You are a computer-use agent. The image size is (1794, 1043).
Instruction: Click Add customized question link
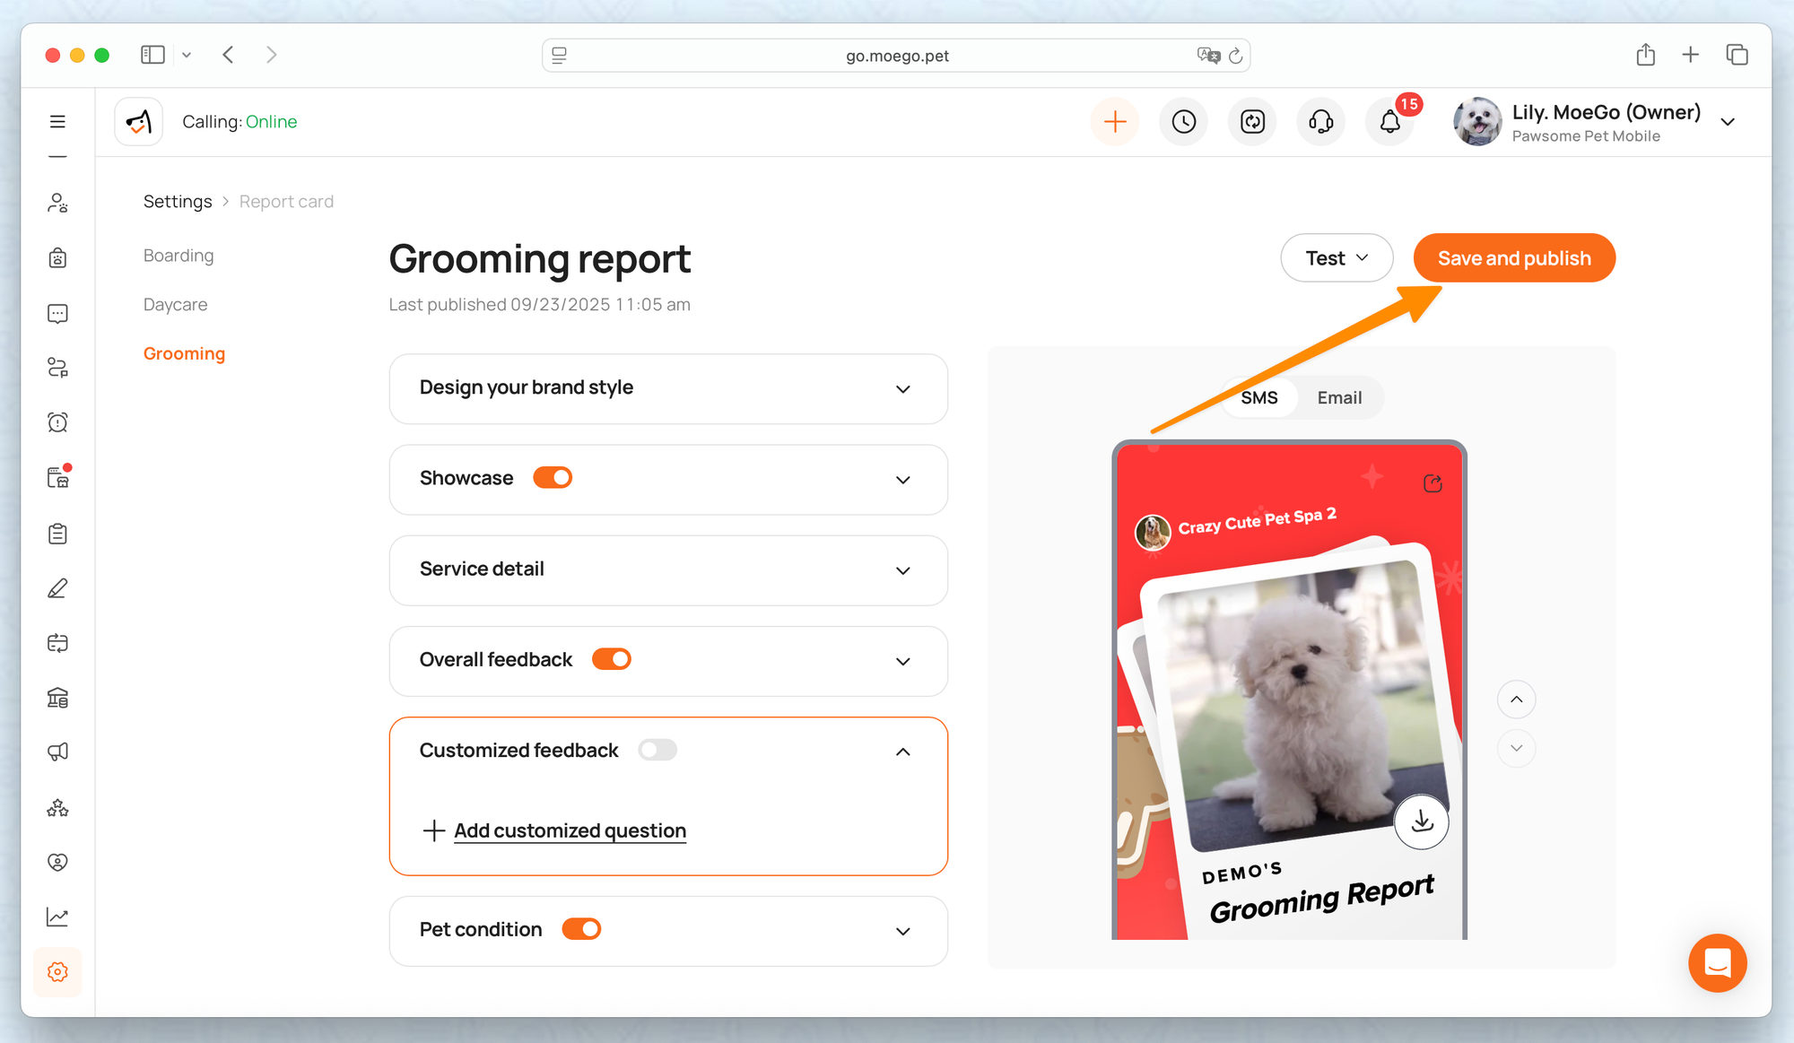[x=570, y=830]
